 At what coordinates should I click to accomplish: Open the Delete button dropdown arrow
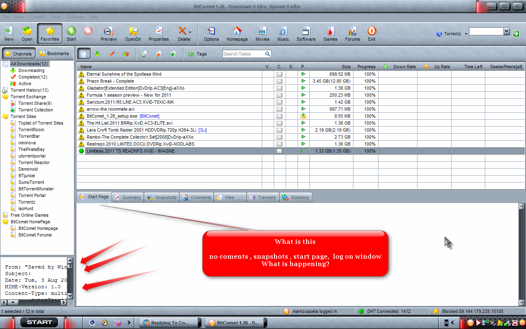(190, 32)
